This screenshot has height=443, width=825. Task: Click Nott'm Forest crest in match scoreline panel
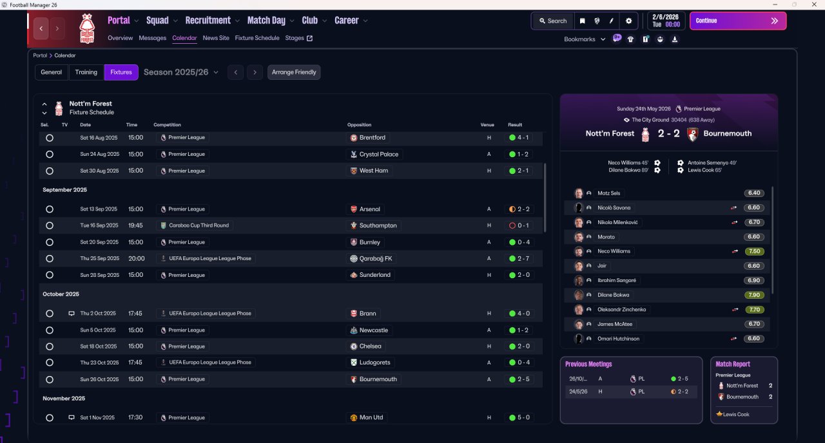(x=645, y=135)
